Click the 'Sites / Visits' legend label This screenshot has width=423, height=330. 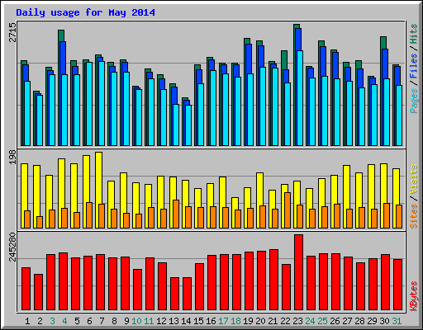point(414,196)
